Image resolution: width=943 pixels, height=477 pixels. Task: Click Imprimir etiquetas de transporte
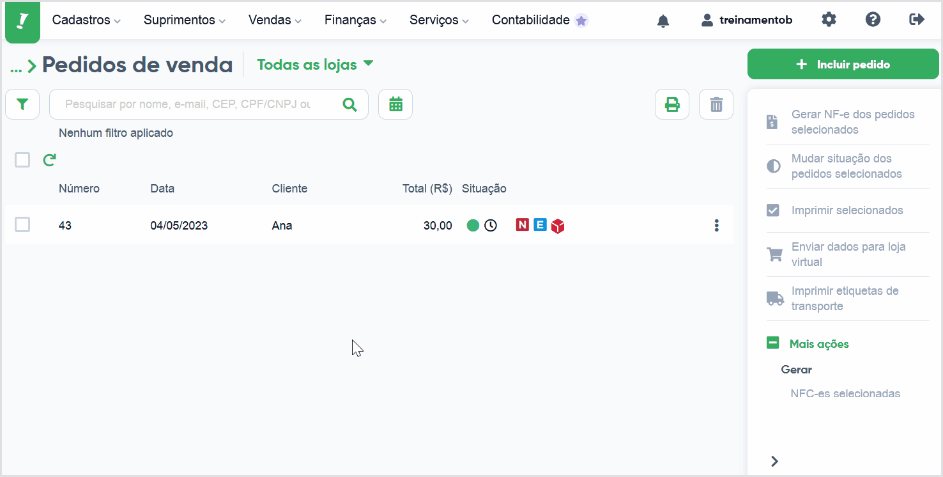click(x=845, y=299)
